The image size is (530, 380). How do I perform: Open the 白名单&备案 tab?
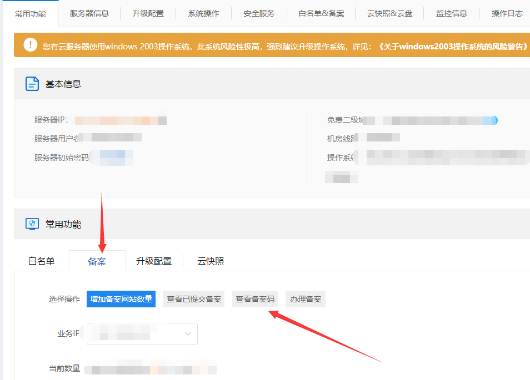tap(321, 13)
